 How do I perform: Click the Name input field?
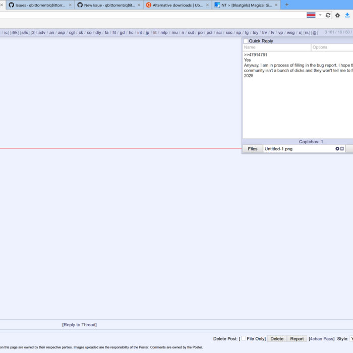click(x=276, y=47)
